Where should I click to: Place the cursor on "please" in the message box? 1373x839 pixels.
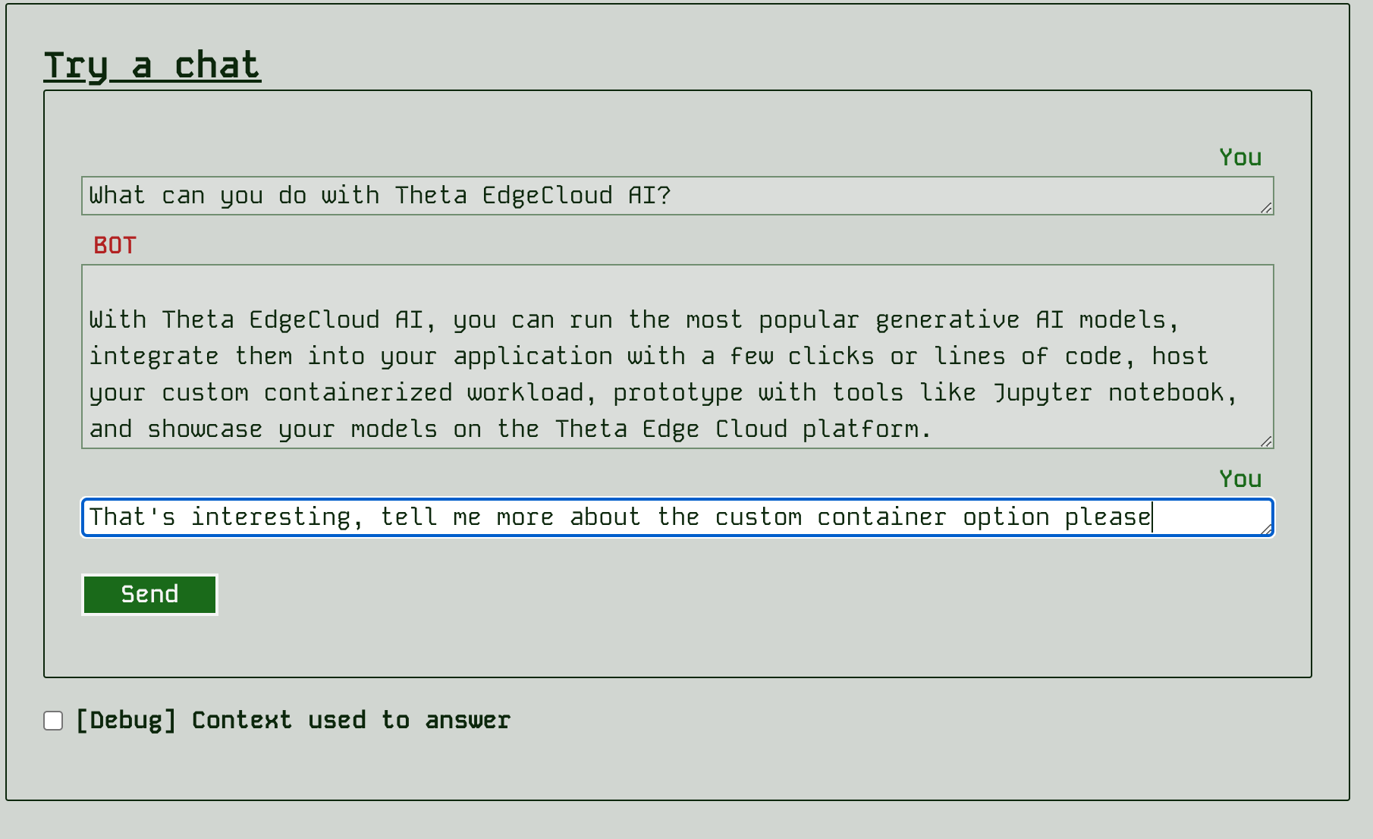tap(1108, 517)
